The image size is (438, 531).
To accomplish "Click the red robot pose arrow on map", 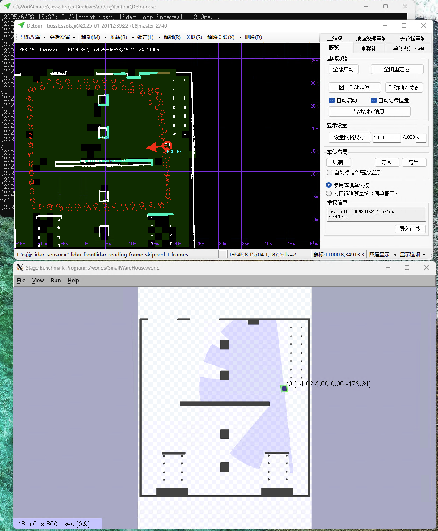I will (x=156, y=147).
